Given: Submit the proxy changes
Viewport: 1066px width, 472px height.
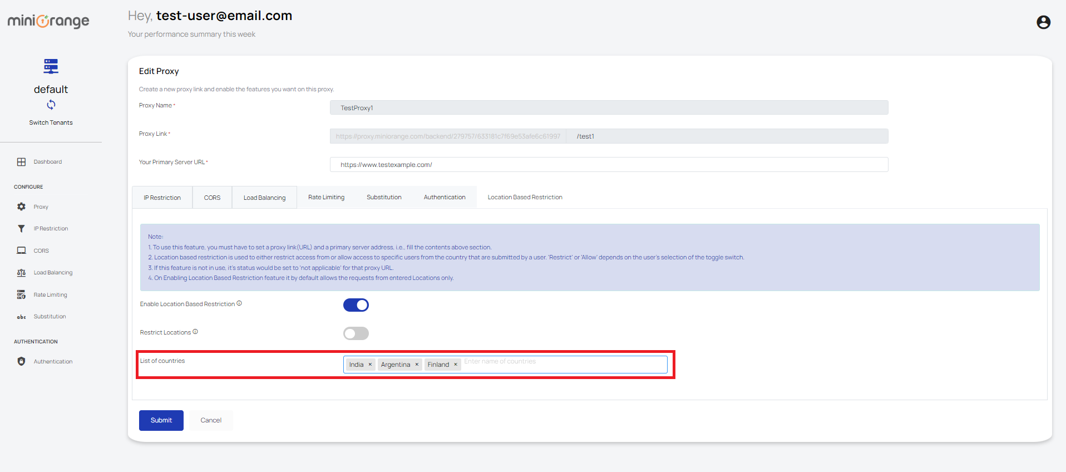Looking at the screenshot, I should (161, 420).
